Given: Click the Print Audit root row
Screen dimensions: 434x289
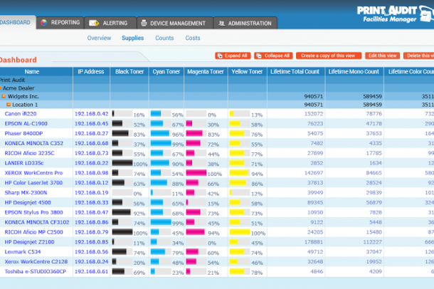Looking at the screenshot, I should [217, 80].
